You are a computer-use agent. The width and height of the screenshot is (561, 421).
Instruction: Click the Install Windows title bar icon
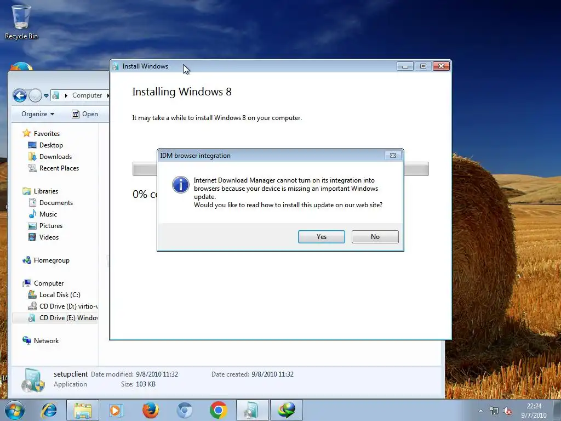[116, 66]
